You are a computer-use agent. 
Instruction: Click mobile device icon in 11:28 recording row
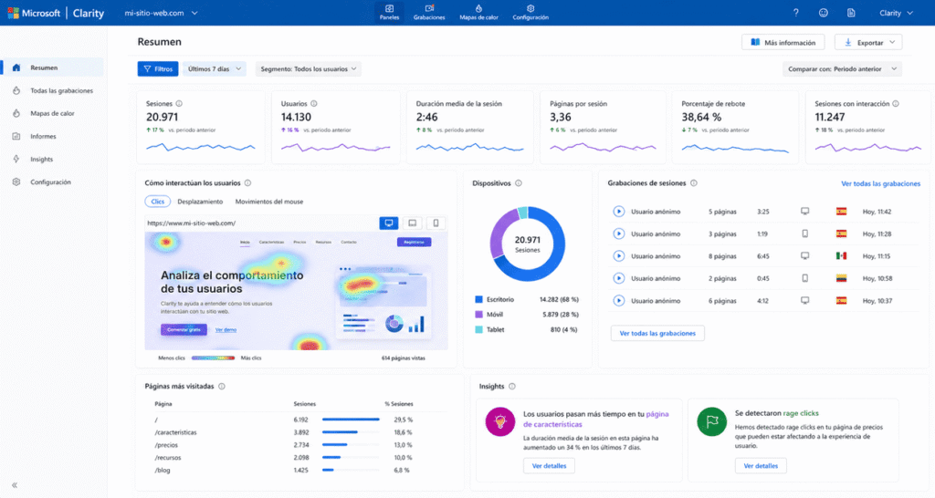pos(804,233)
